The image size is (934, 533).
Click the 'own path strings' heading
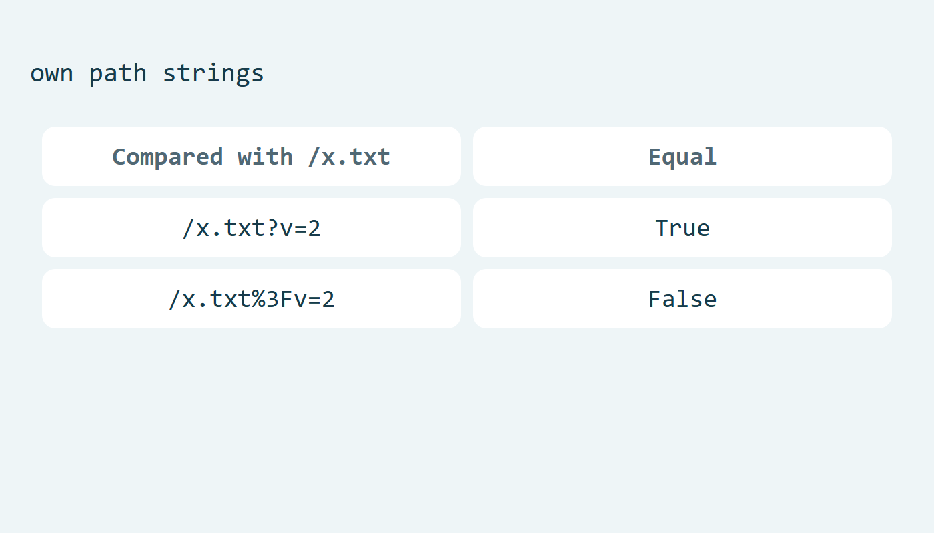pos(147,73)
